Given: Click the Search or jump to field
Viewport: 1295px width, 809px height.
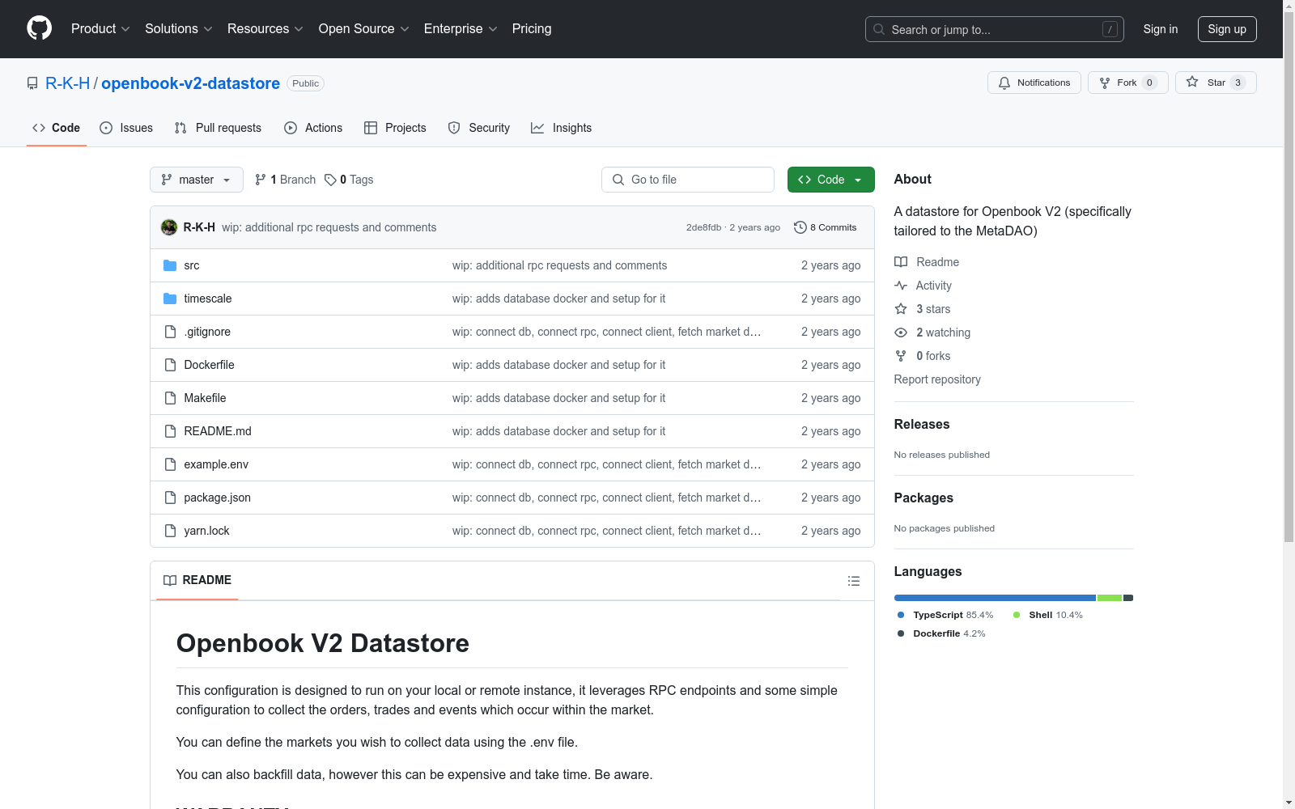Looking at the screenshot, I should (995, 29).
